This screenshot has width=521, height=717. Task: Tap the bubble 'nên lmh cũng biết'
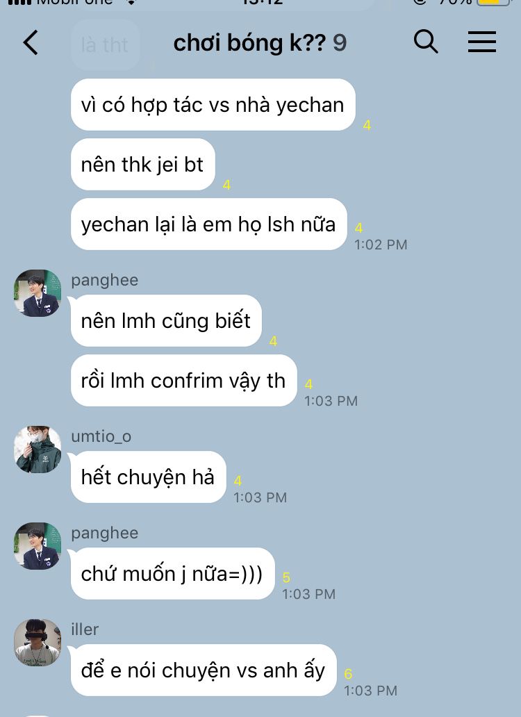[166, 320]
